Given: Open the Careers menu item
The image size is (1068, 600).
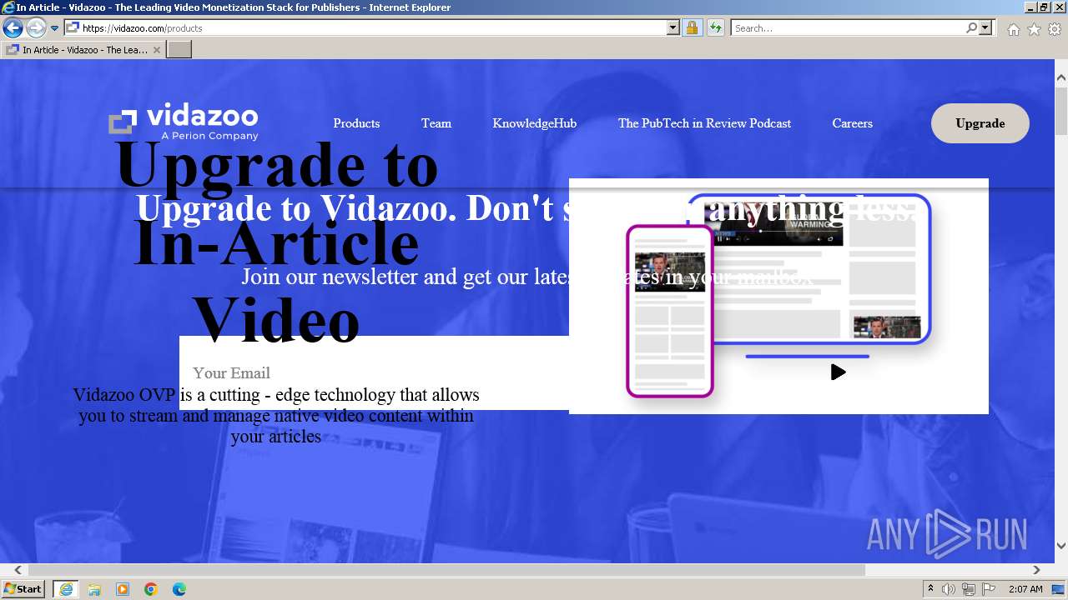Looking at the screenshot, I should click(x=852, y=123).
